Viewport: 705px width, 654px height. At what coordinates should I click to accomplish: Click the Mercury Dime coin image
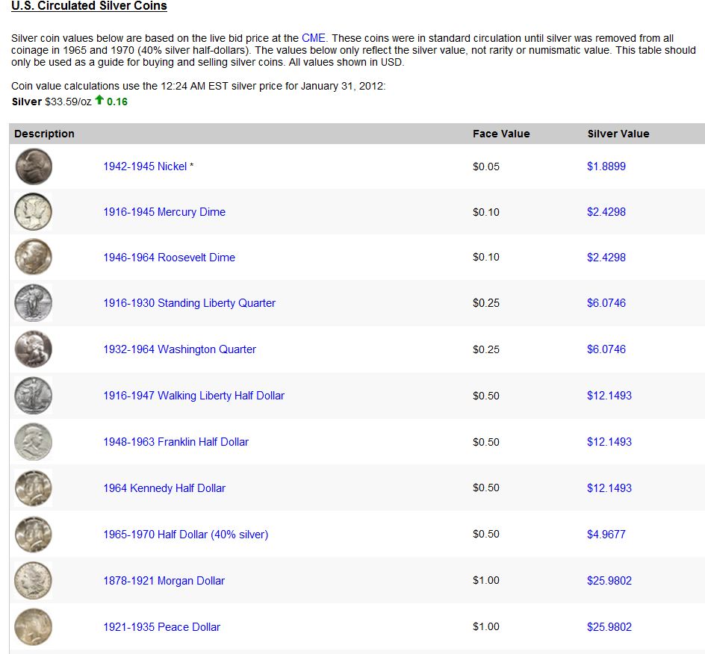pos(34,212)
